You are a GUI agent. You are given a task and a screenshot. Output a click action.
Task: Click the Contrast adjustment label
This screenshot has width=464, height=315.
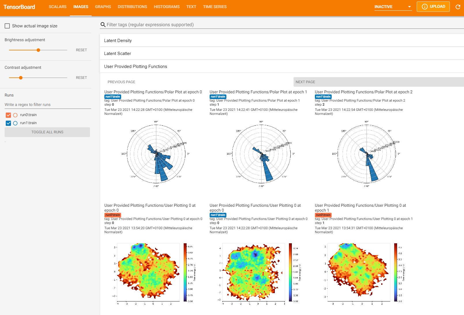[x=23, y=67]
